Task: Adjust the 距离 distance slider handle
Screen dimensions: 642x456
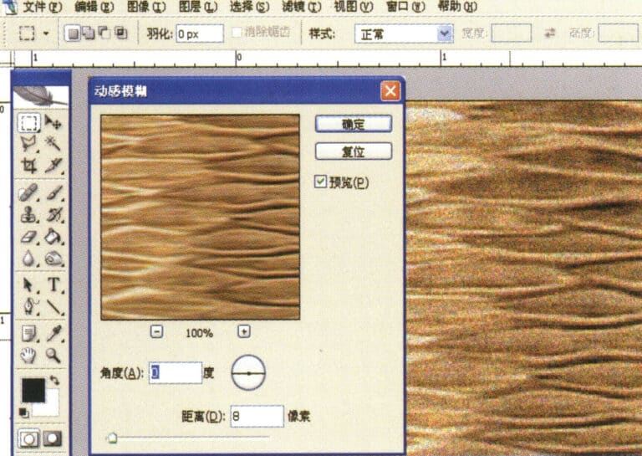Action: [x=112, y=438]
